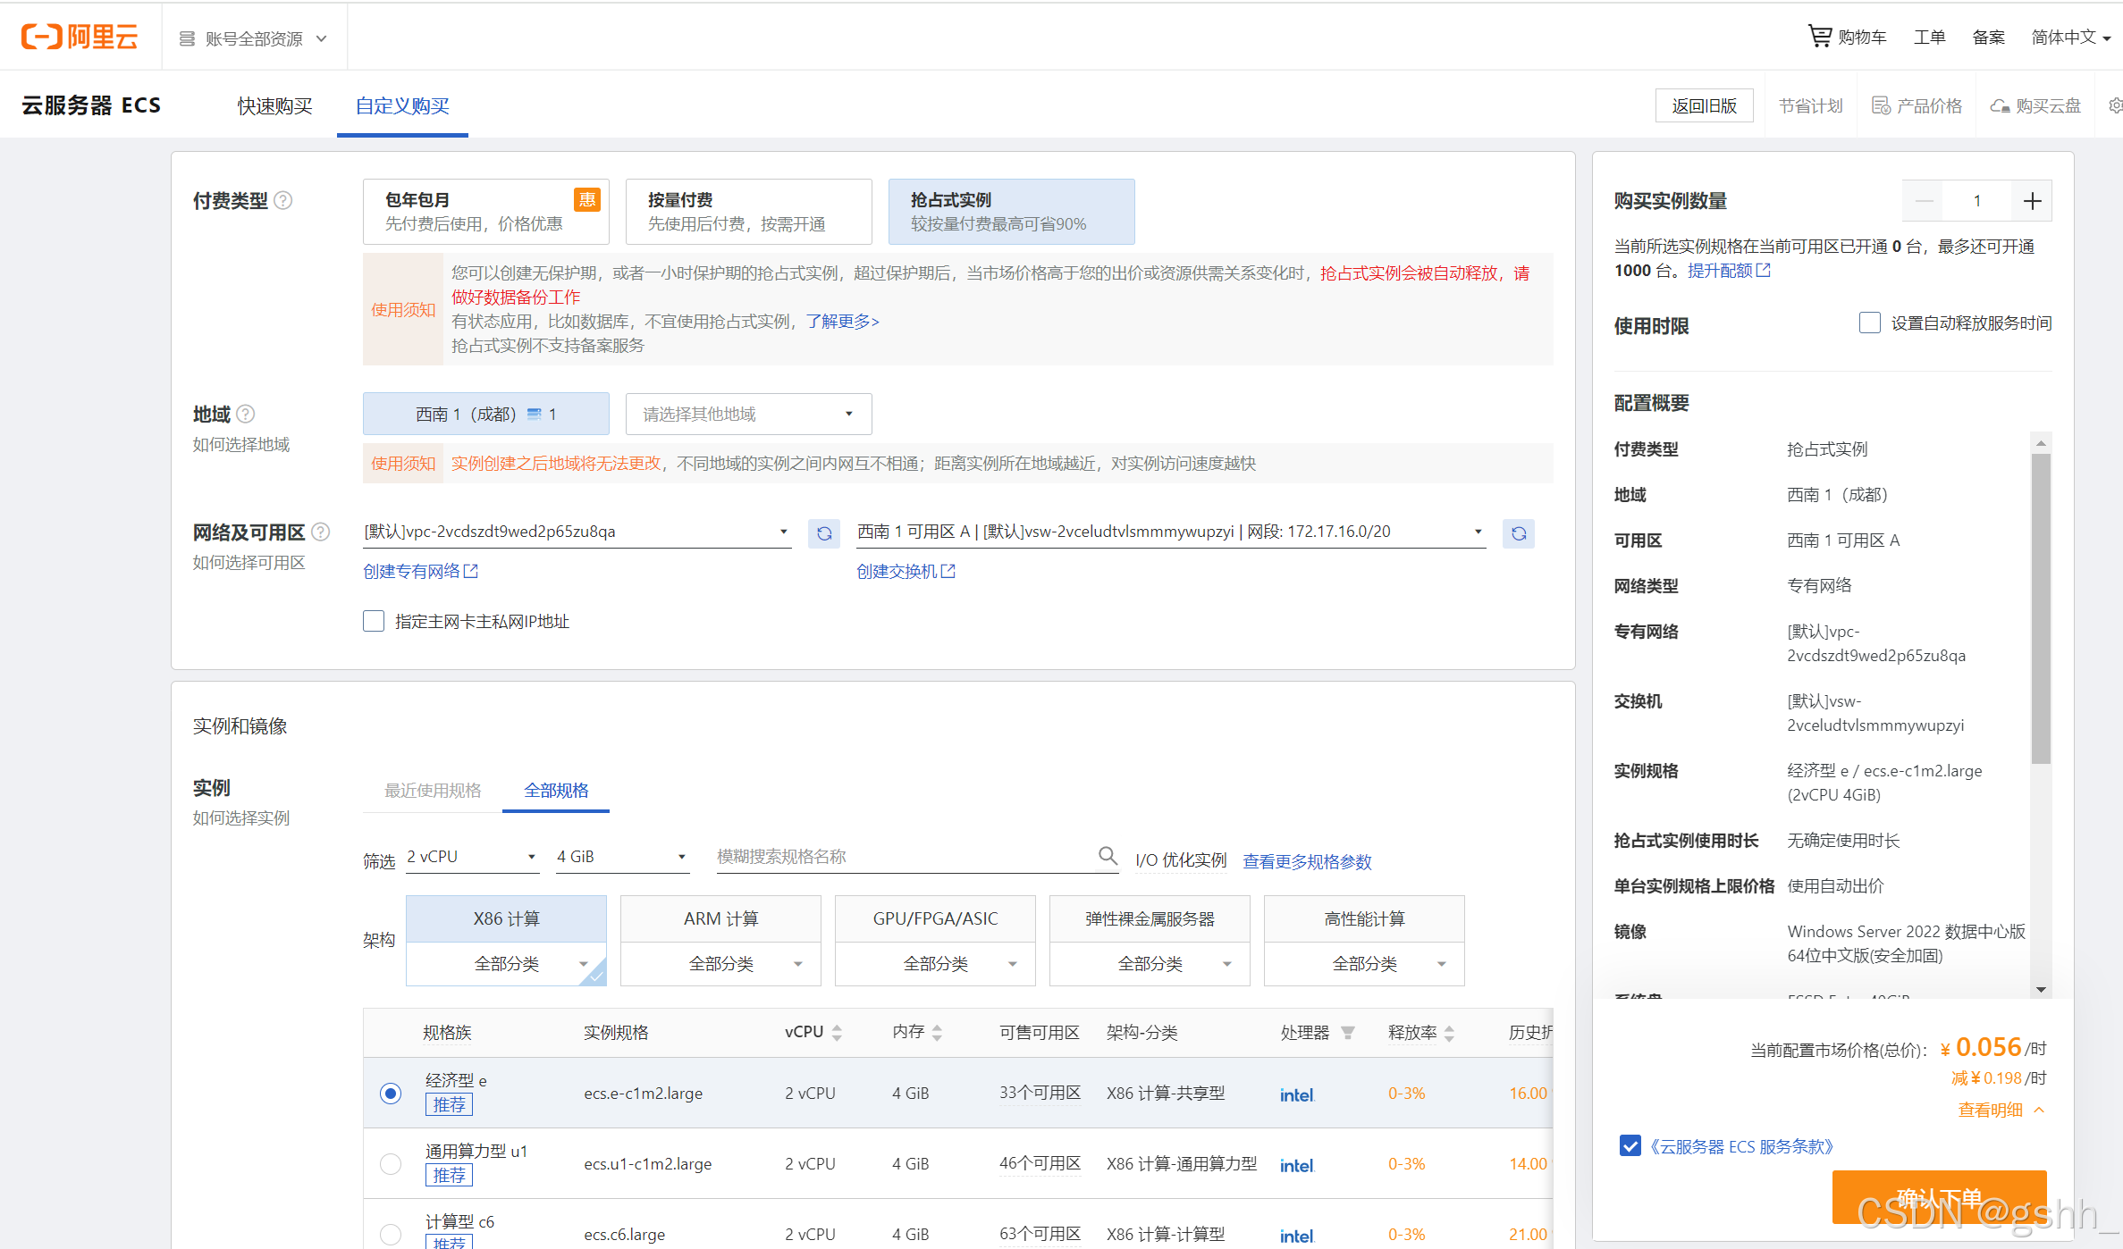Click the search magnifier in spec filter
2123x1249 pixels.
[1108, 856]
